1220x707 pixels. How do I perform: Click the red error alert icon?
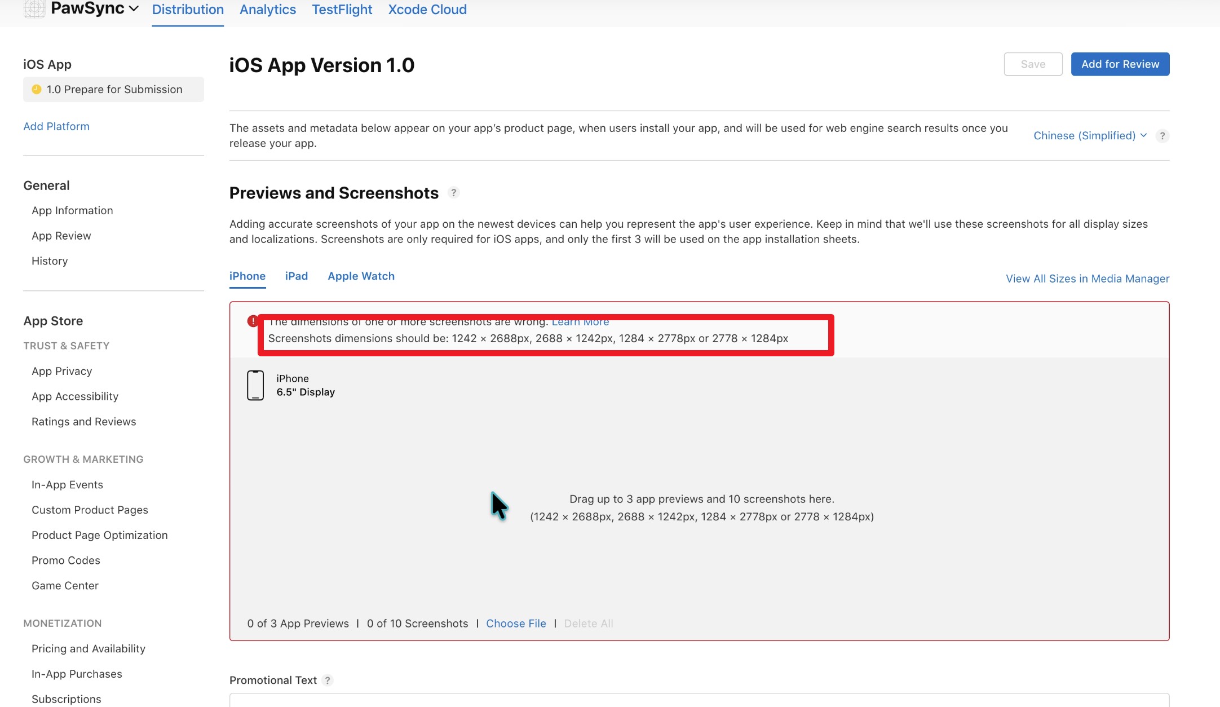pos(253,321)
